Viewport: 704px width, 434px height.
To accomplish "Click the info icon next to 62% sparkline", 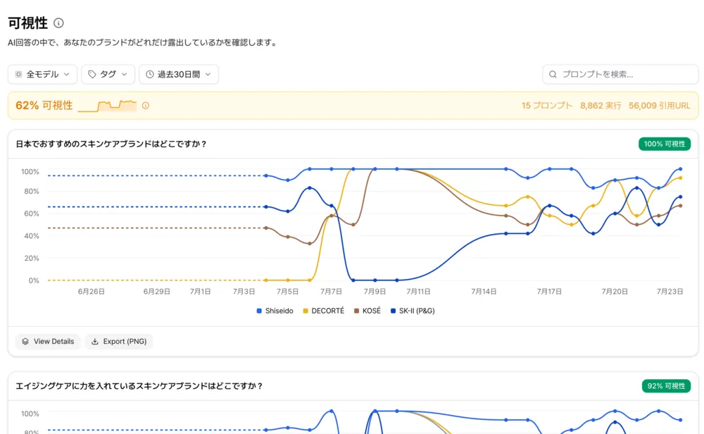I will click(x=146, y=106).
